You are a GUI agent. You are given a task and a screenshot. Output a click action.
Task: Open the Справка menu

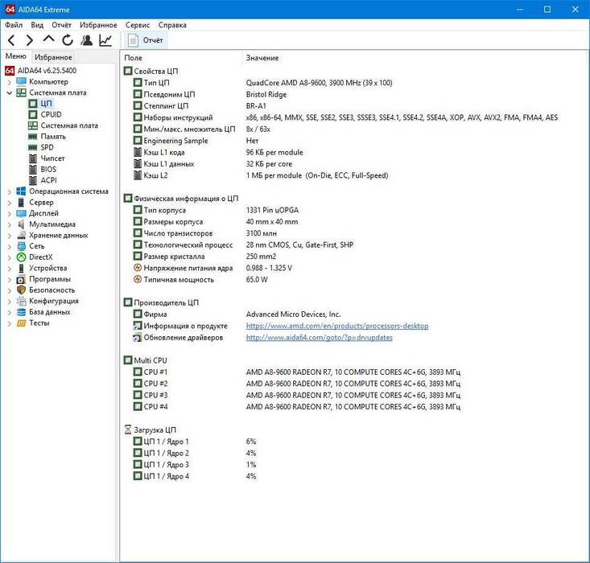click(x=172, y=25)
